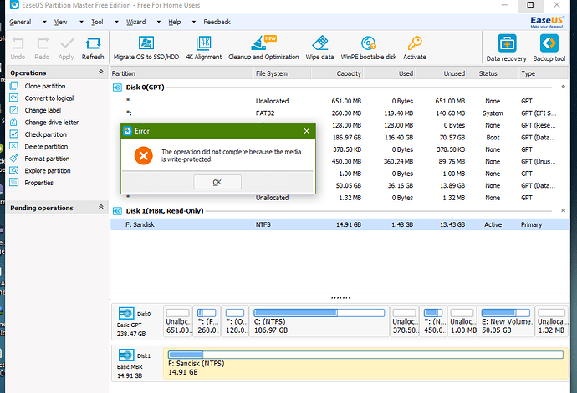Sort by the Unused column header
The height and width of the screenshot is (393, 577).
(442, 73)
